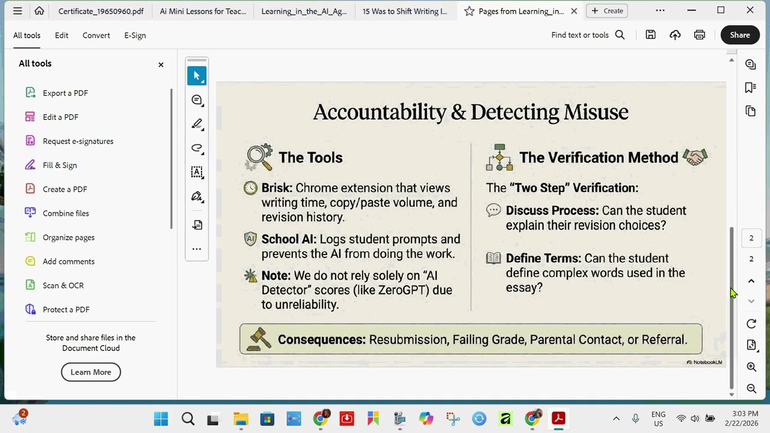This screenshot has width=770, height=433.
Task: Open the comments panel on right rail
Action: [751, 64]
